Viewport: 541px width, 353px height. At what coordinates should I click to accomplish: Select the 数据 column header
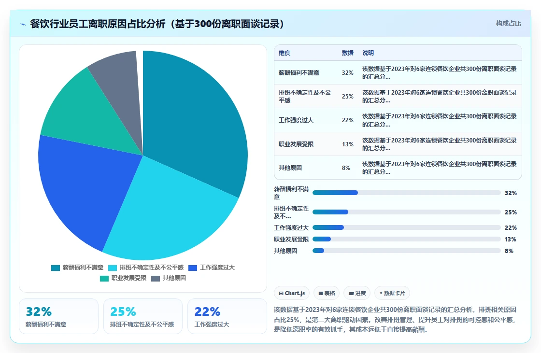347,53
